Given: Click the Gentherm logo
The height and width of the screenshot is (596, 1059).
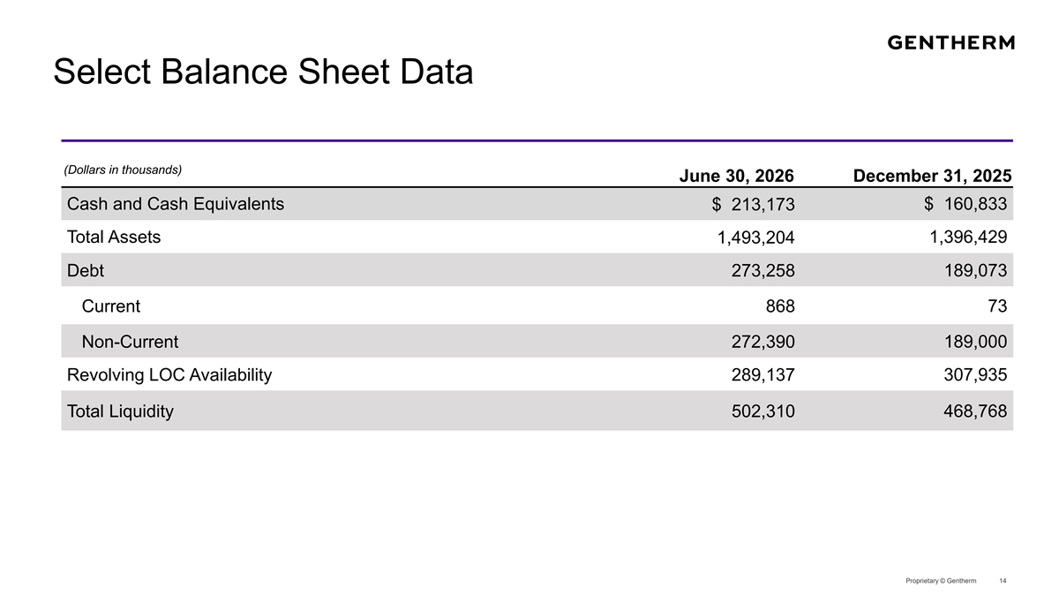Looking at the screenshot, I should [950, 42].
